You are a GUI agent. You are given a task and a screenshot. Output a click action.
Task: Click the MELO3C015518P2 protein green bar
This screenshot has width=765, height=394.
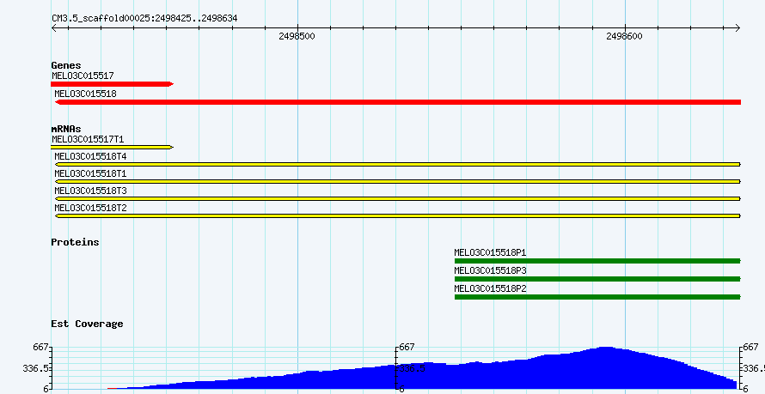597,297
